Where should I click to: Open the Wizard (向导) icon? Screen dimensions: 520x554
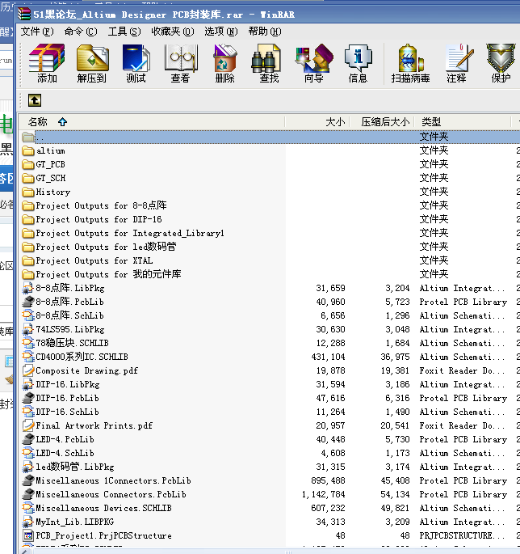click(x=314, y=64)
